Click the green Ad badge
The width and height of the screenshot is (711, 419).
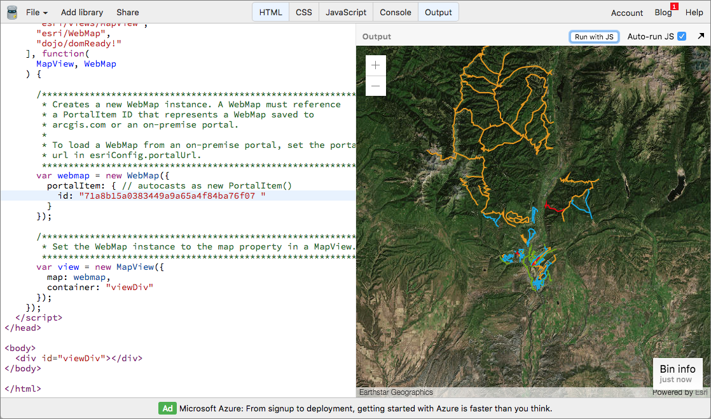pos(167,408)
